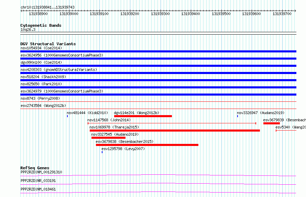
Task: Click blue marker under esv1295798
Action: (102, 152)
